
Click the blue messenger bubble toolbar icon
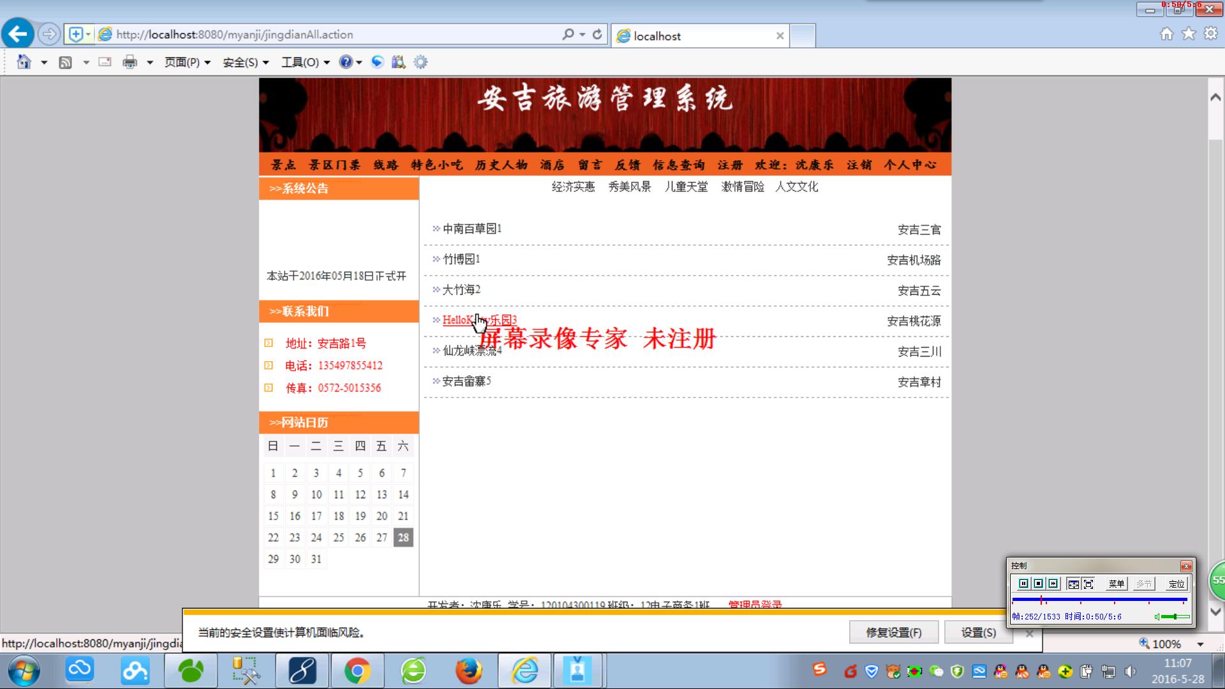point(378,62)
